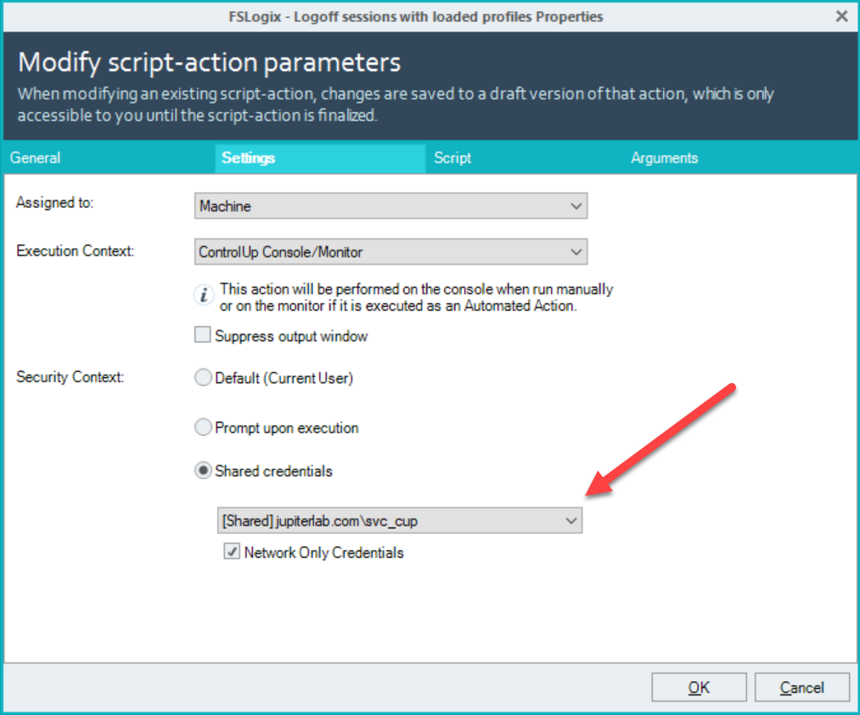
Task: Click the information icon beside the action note
Action: coord(204,296)
